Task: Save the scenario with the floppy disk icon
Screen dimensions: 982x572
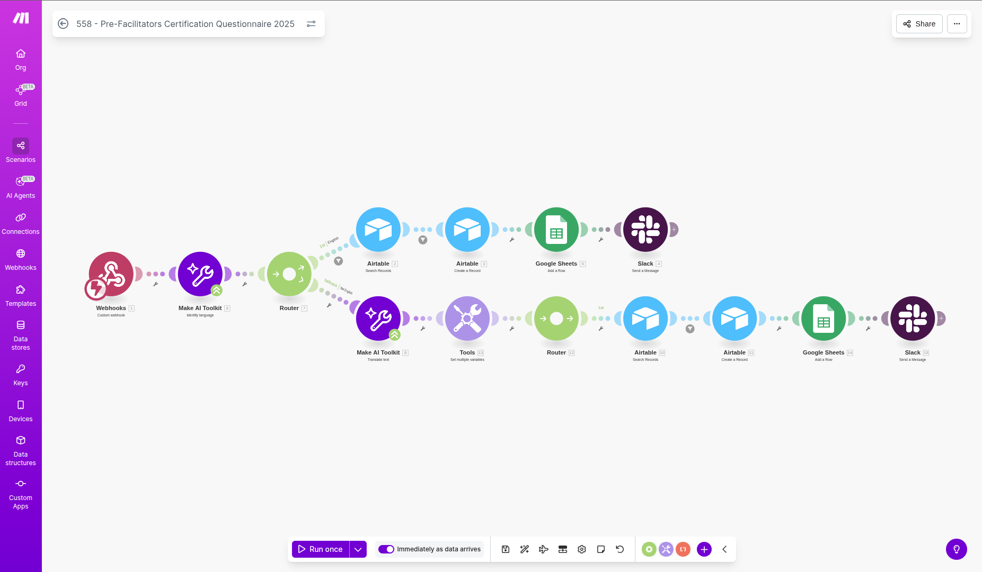Action: [506, 549]
